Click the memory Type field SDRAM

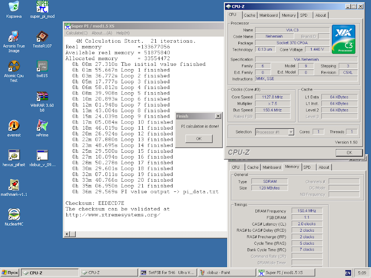coord(270,182)
